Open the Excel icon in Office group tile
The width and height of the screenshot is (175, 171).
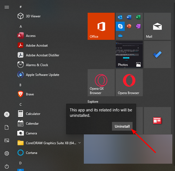coord(138,17)
